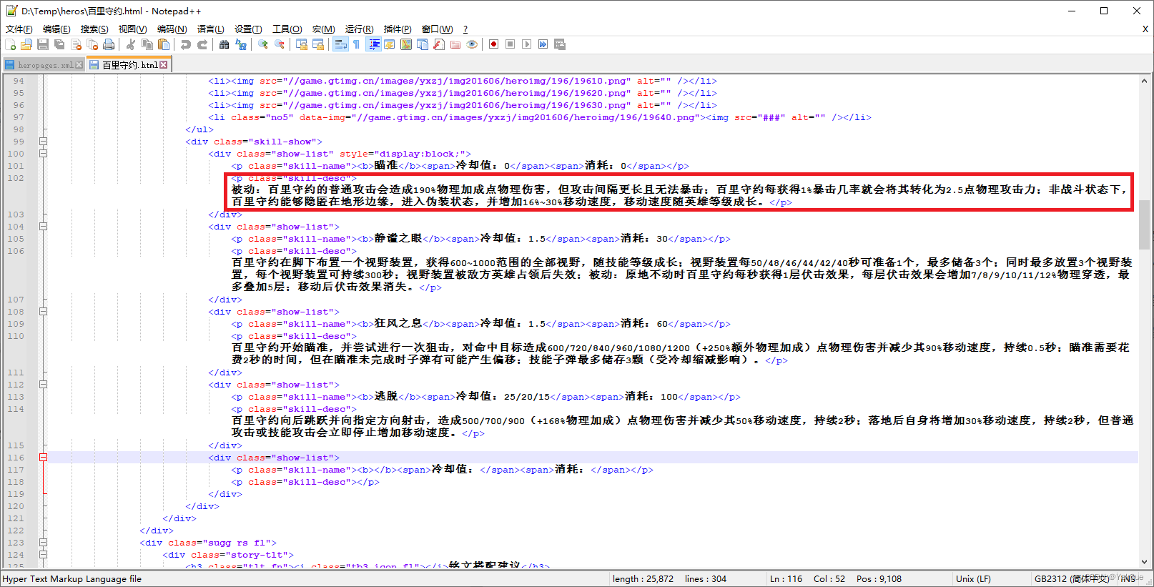Open the 文件(F) menu
The width and height of the screenshot is (1154, 587).
pyautogui.click(x=19, y=29)
